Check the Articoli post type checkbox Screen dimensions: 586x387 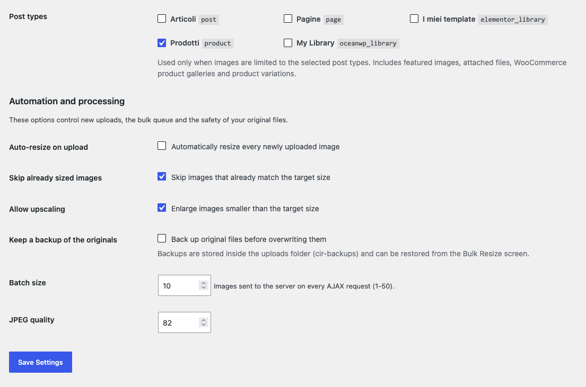tap(161, 19)
